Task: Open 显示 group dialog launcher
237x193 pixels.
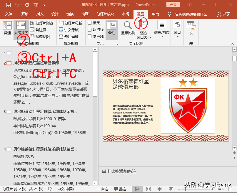Action: (117, 44)
